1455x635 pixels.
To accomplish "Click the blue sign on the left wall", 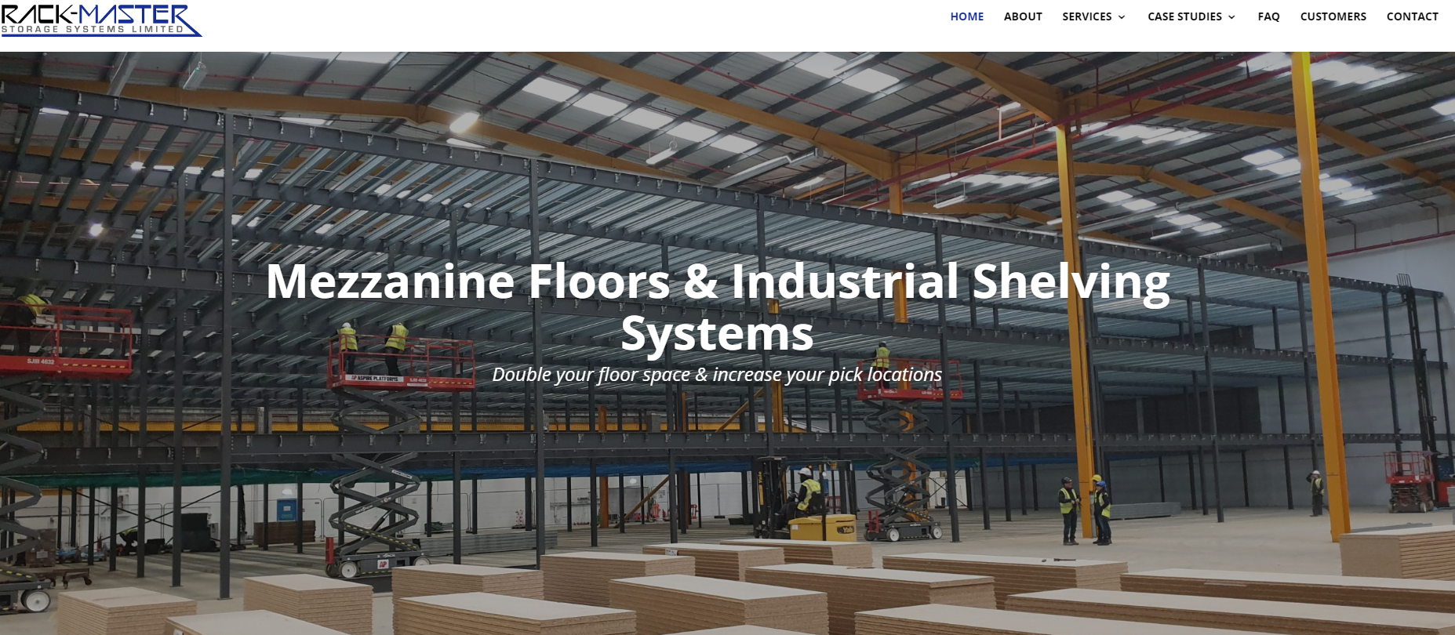I will click(287, 510).
